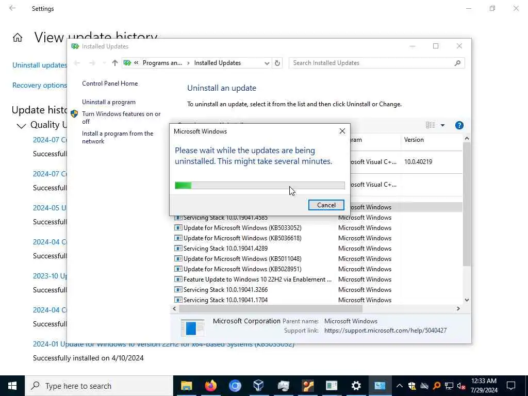Viewport: 528px width, 396px height.
Task: Select Update for Microsoft Windows (KB5028951)
Action: 242,269
